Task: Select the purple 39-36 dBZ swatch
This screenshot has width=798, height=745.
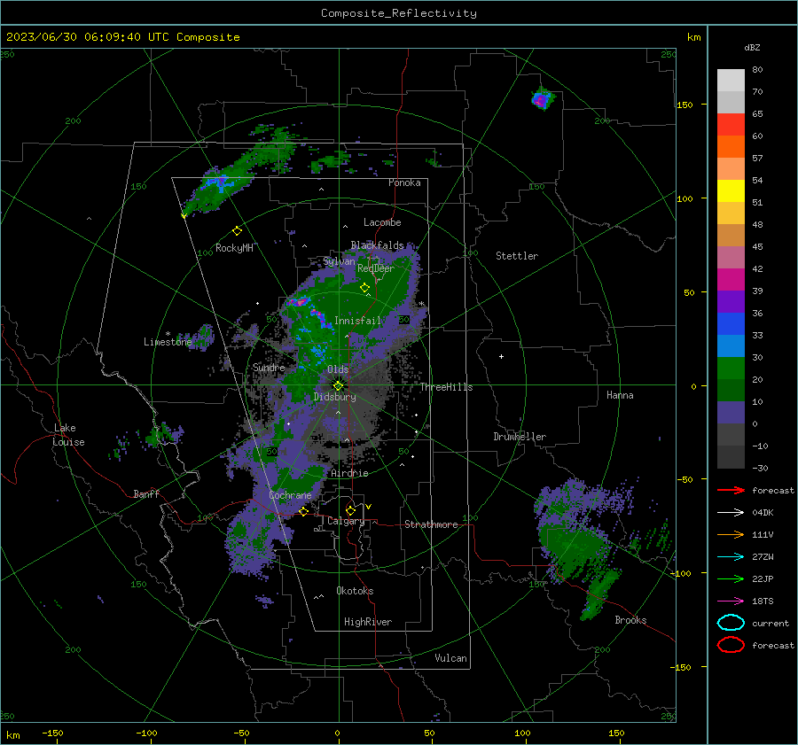Action: pos(731,301)
